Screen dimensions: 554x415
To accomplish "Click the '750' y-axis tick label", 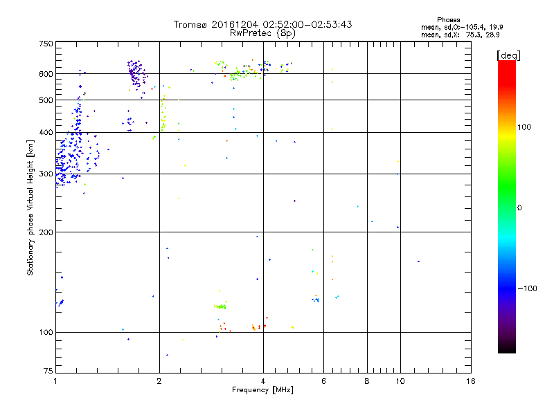I will click(x=46, y=44).
